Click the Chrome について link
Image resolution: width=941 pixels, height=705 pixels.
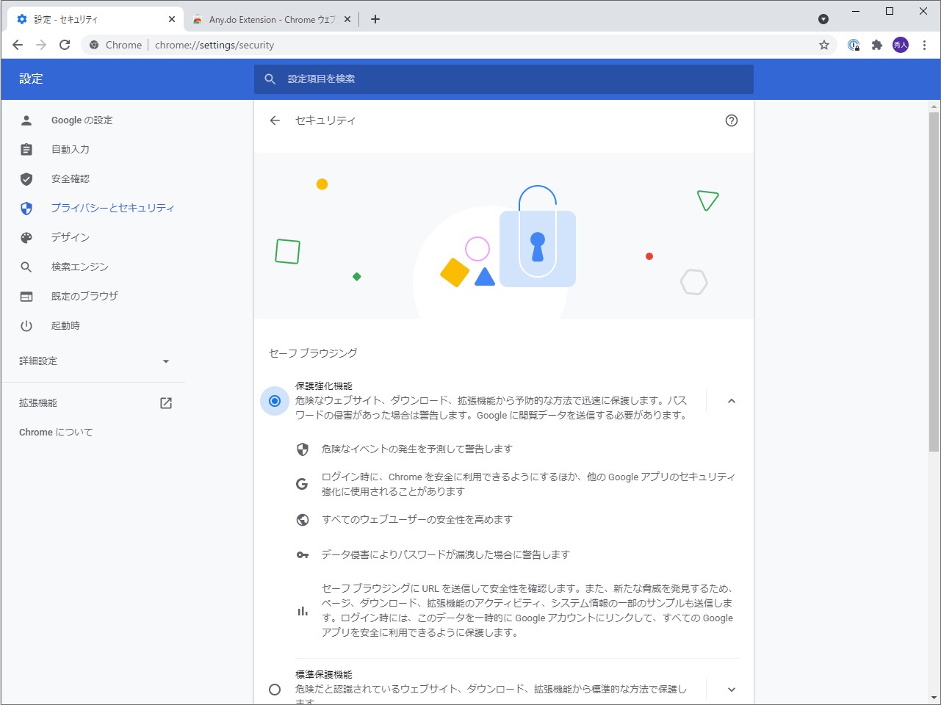pyautogui.click(x=55, y=432)
